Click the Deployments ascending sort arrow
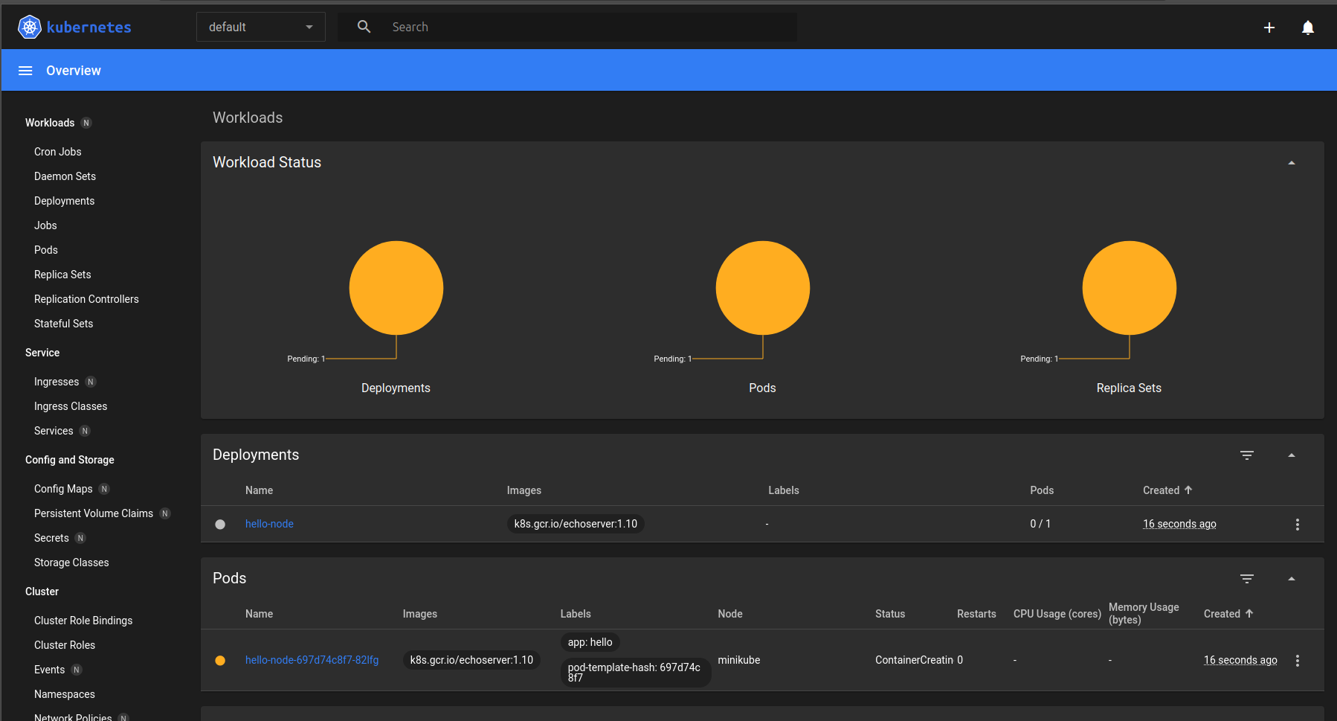 pyautogui.click(x=1188, y=490)
